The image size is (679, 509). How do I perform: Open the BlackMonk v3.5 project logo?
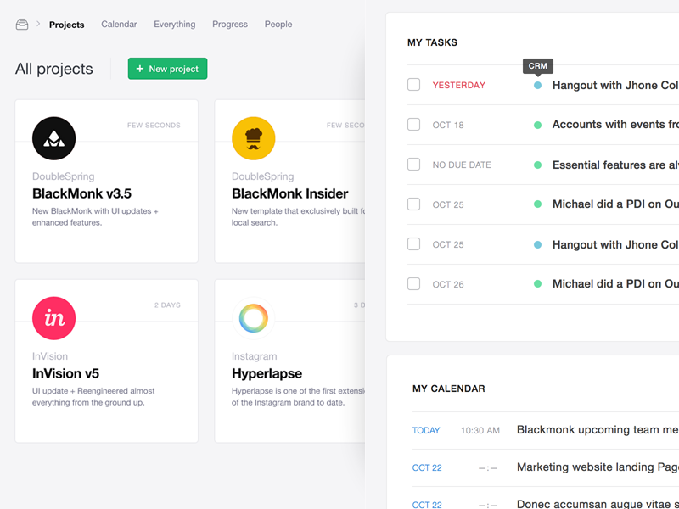pos(53,138)
